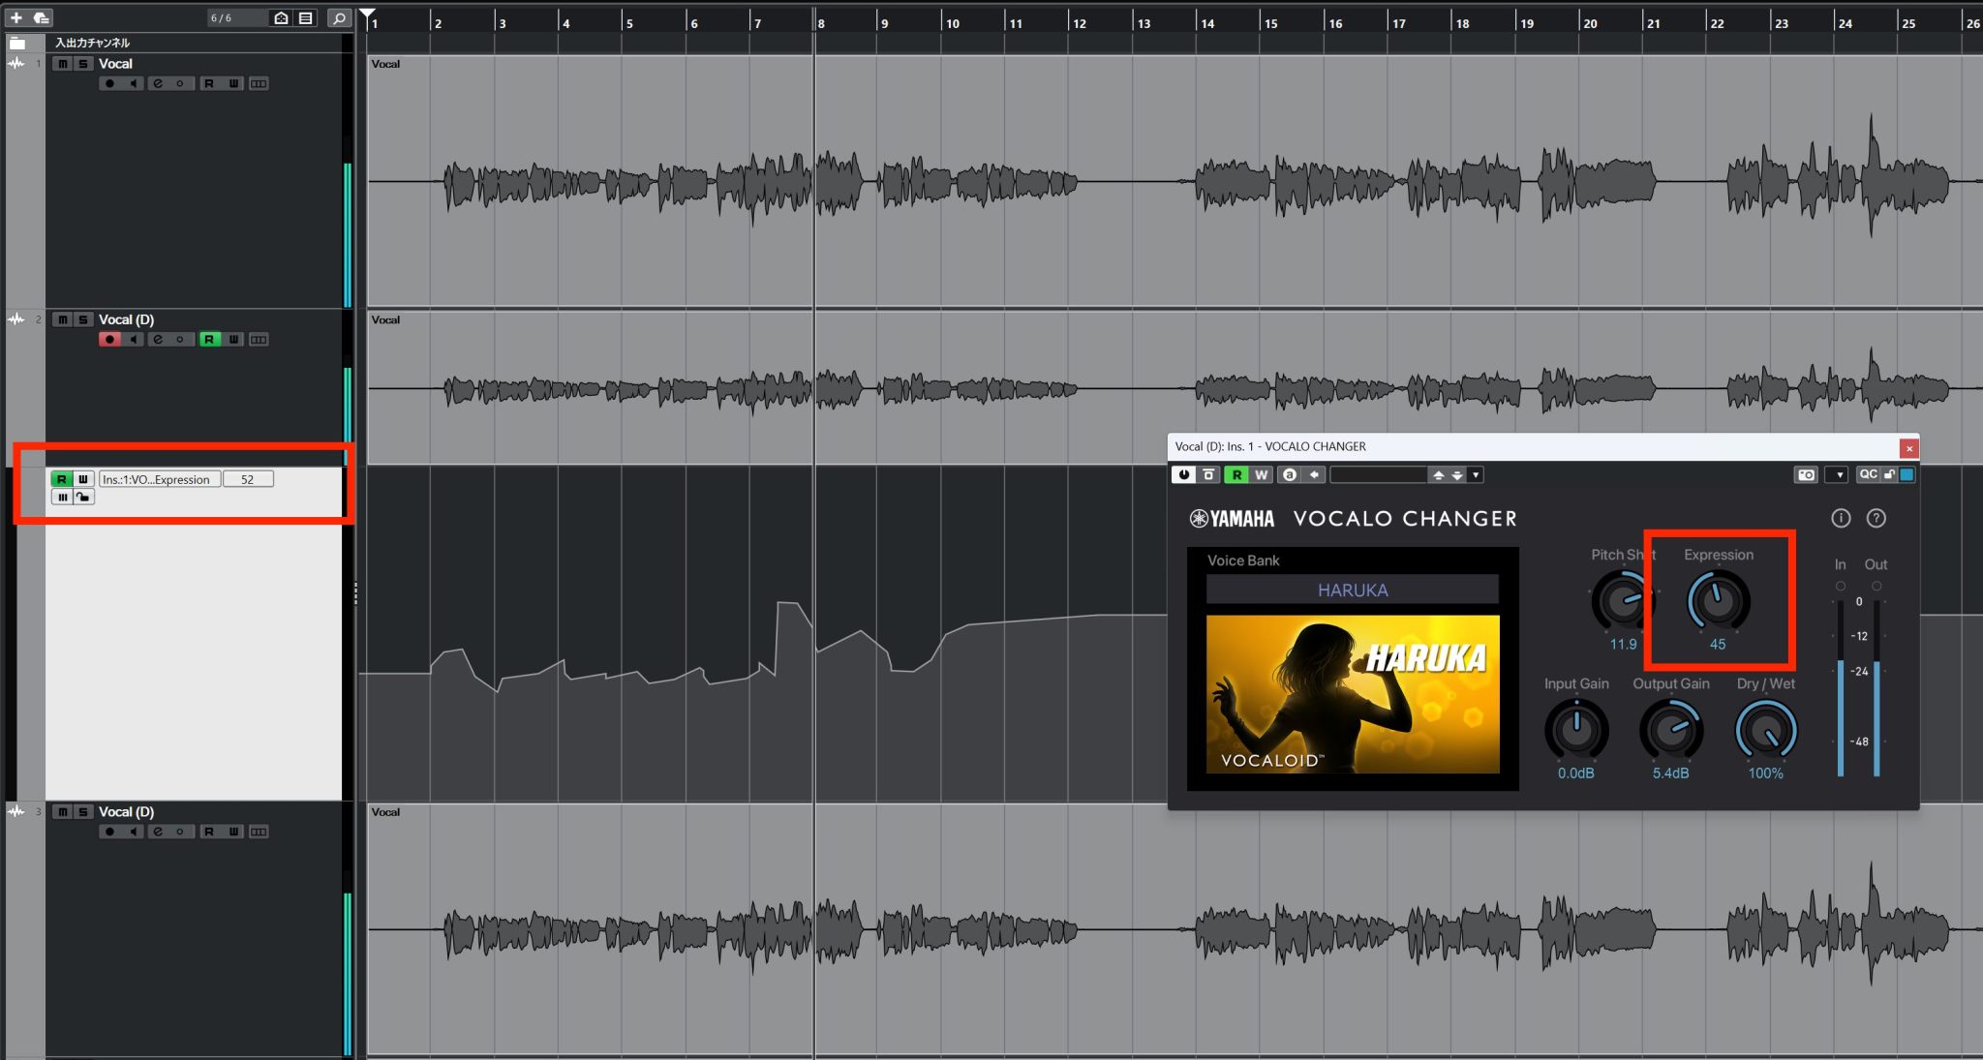Image resolution: width=1983 pixels, height=1060 pixels.
Task: Enable monitoring on the Vocal (D) track
Action: tap(133, 340)
